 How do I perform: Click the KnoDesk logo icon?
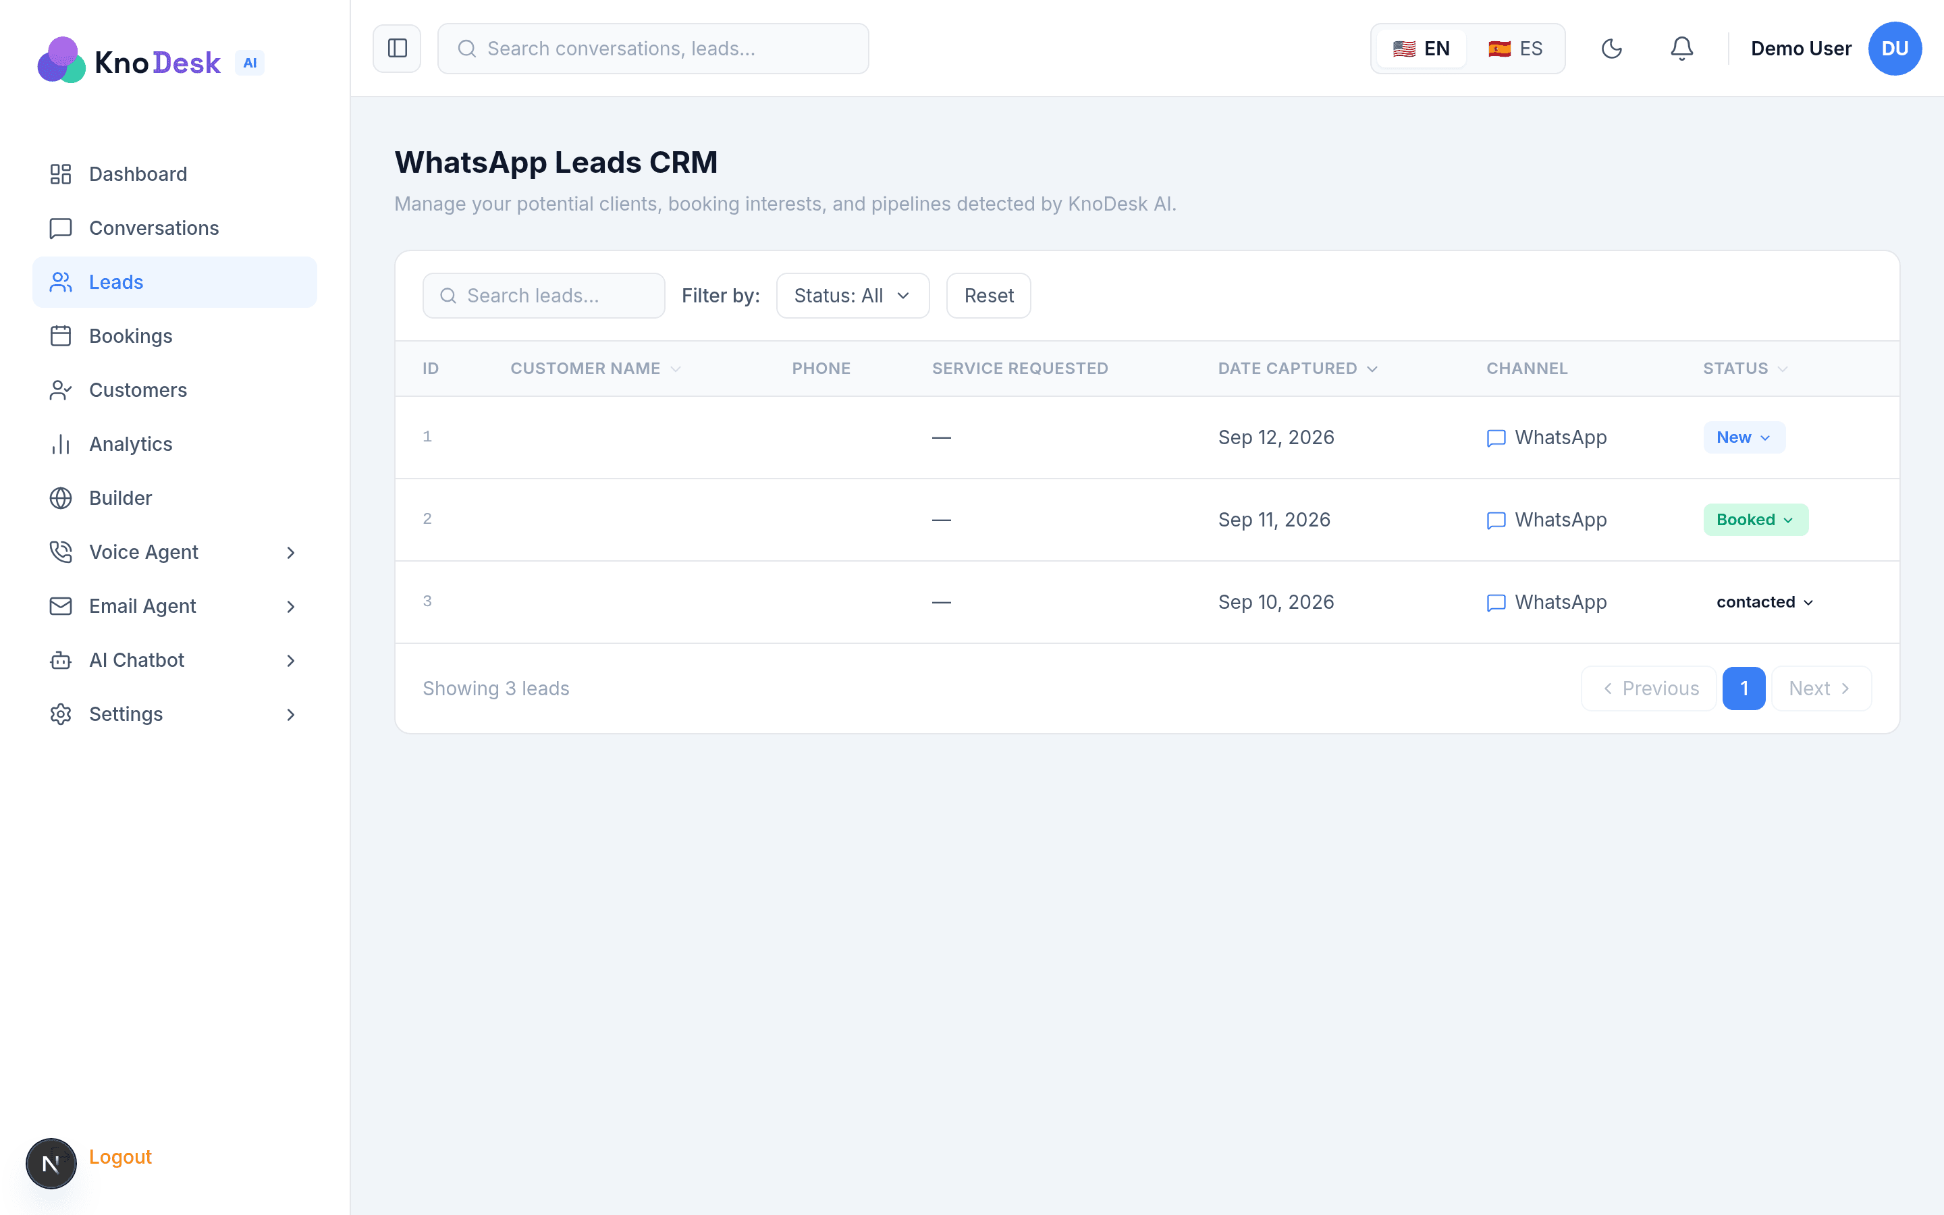[x=61, y=60]
